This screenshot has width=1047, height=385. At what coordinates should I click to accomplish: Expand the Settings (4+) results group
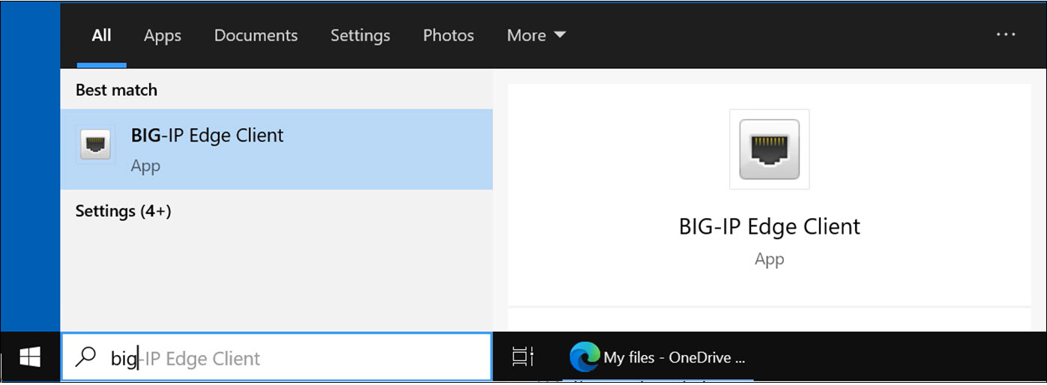[x=123, y=211]
